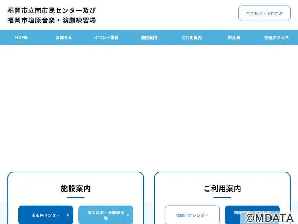View 料金表 menu item
This screenshot has width=298, height=224.
pyautogui.click(x=234, y=38)
